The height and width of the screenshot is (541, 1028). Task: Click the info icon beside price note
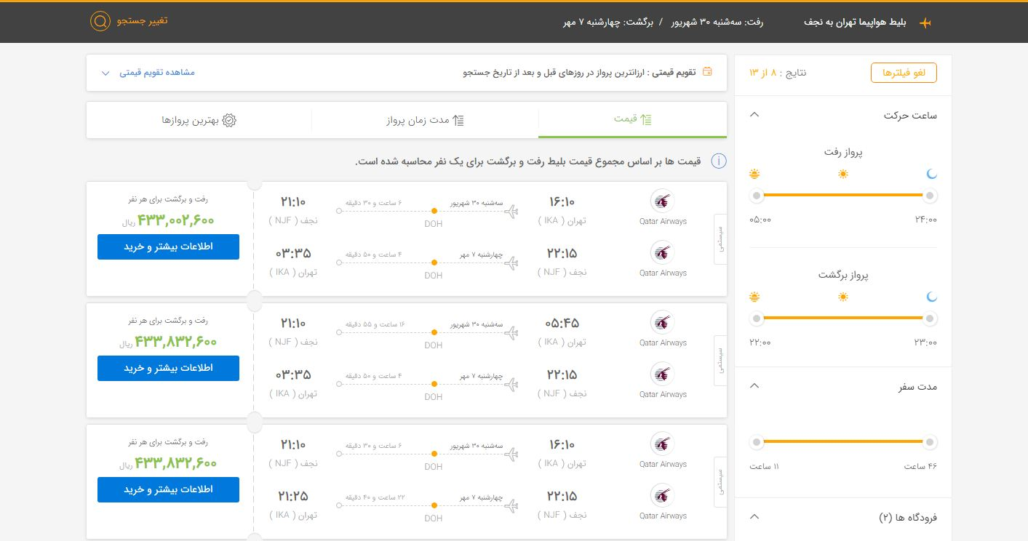719,161
